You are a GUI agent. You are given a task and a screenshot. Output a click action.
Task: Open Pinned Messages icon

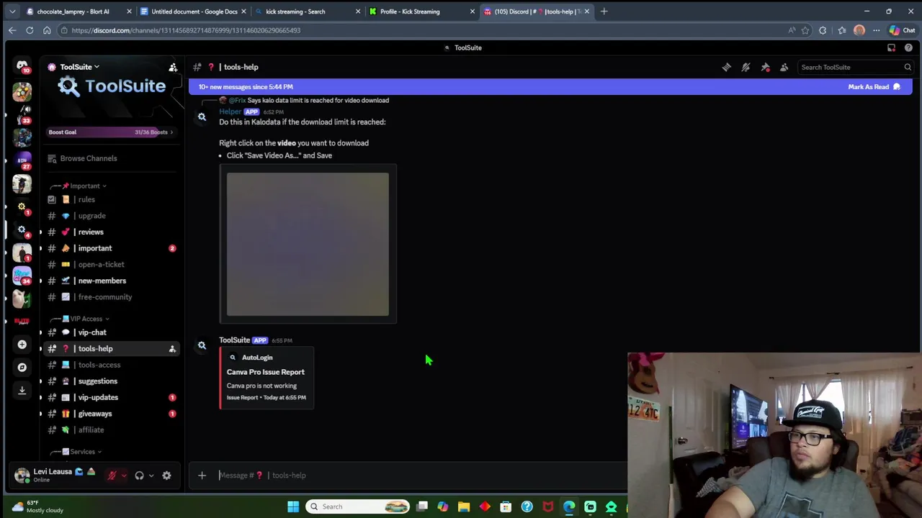pyautogui.click(x=765, y=67)
